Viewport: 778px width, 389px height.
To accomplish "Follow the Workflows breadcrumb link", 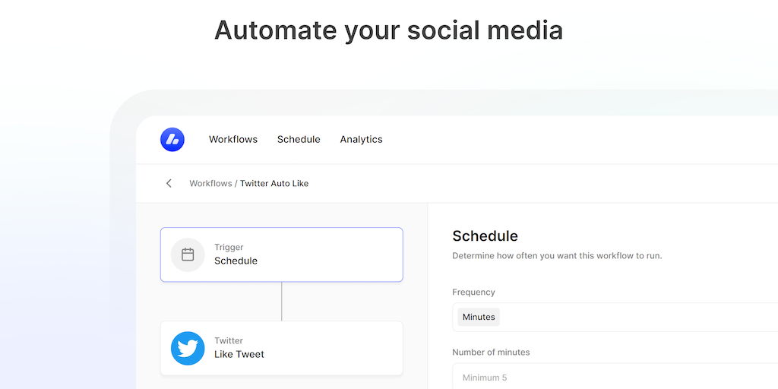I will [x=210, y=183].
